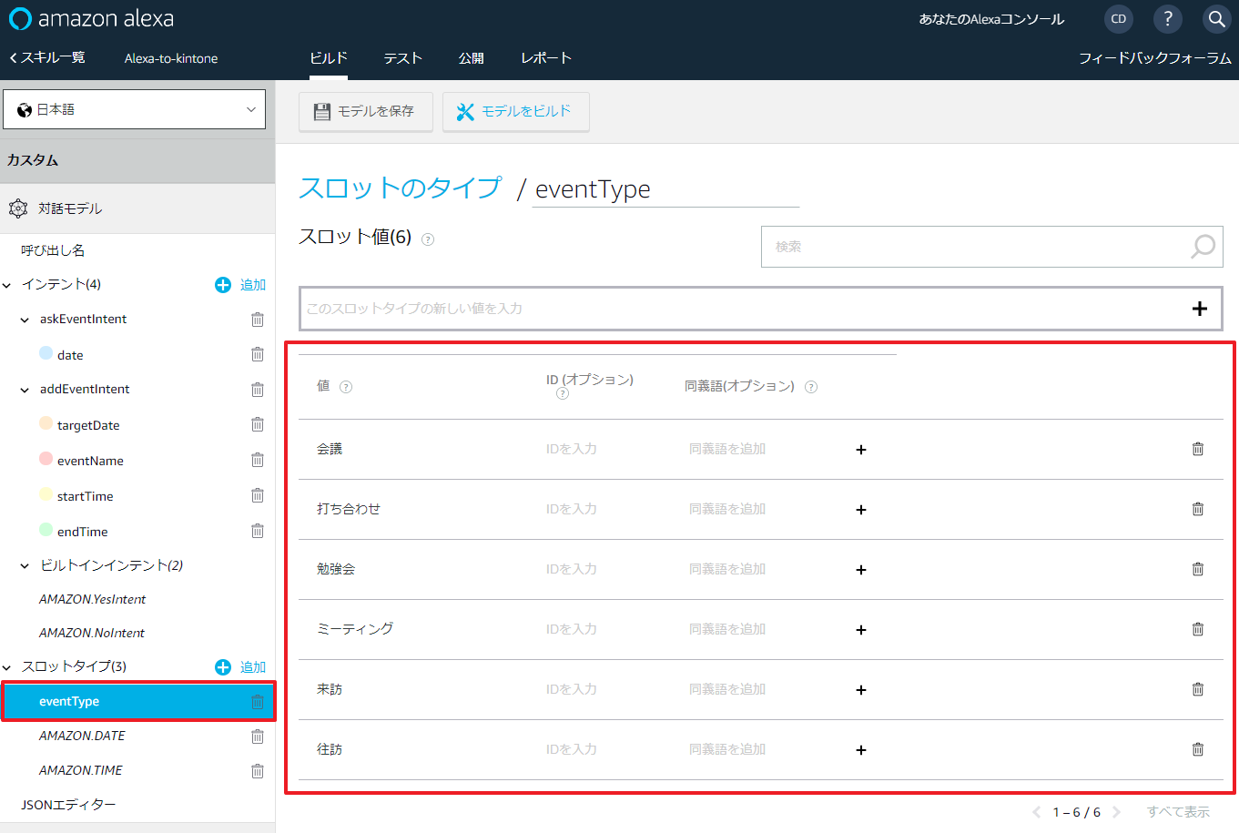
Task: Click the slot value search magnifier
Action: click(x=1203, y=247)
